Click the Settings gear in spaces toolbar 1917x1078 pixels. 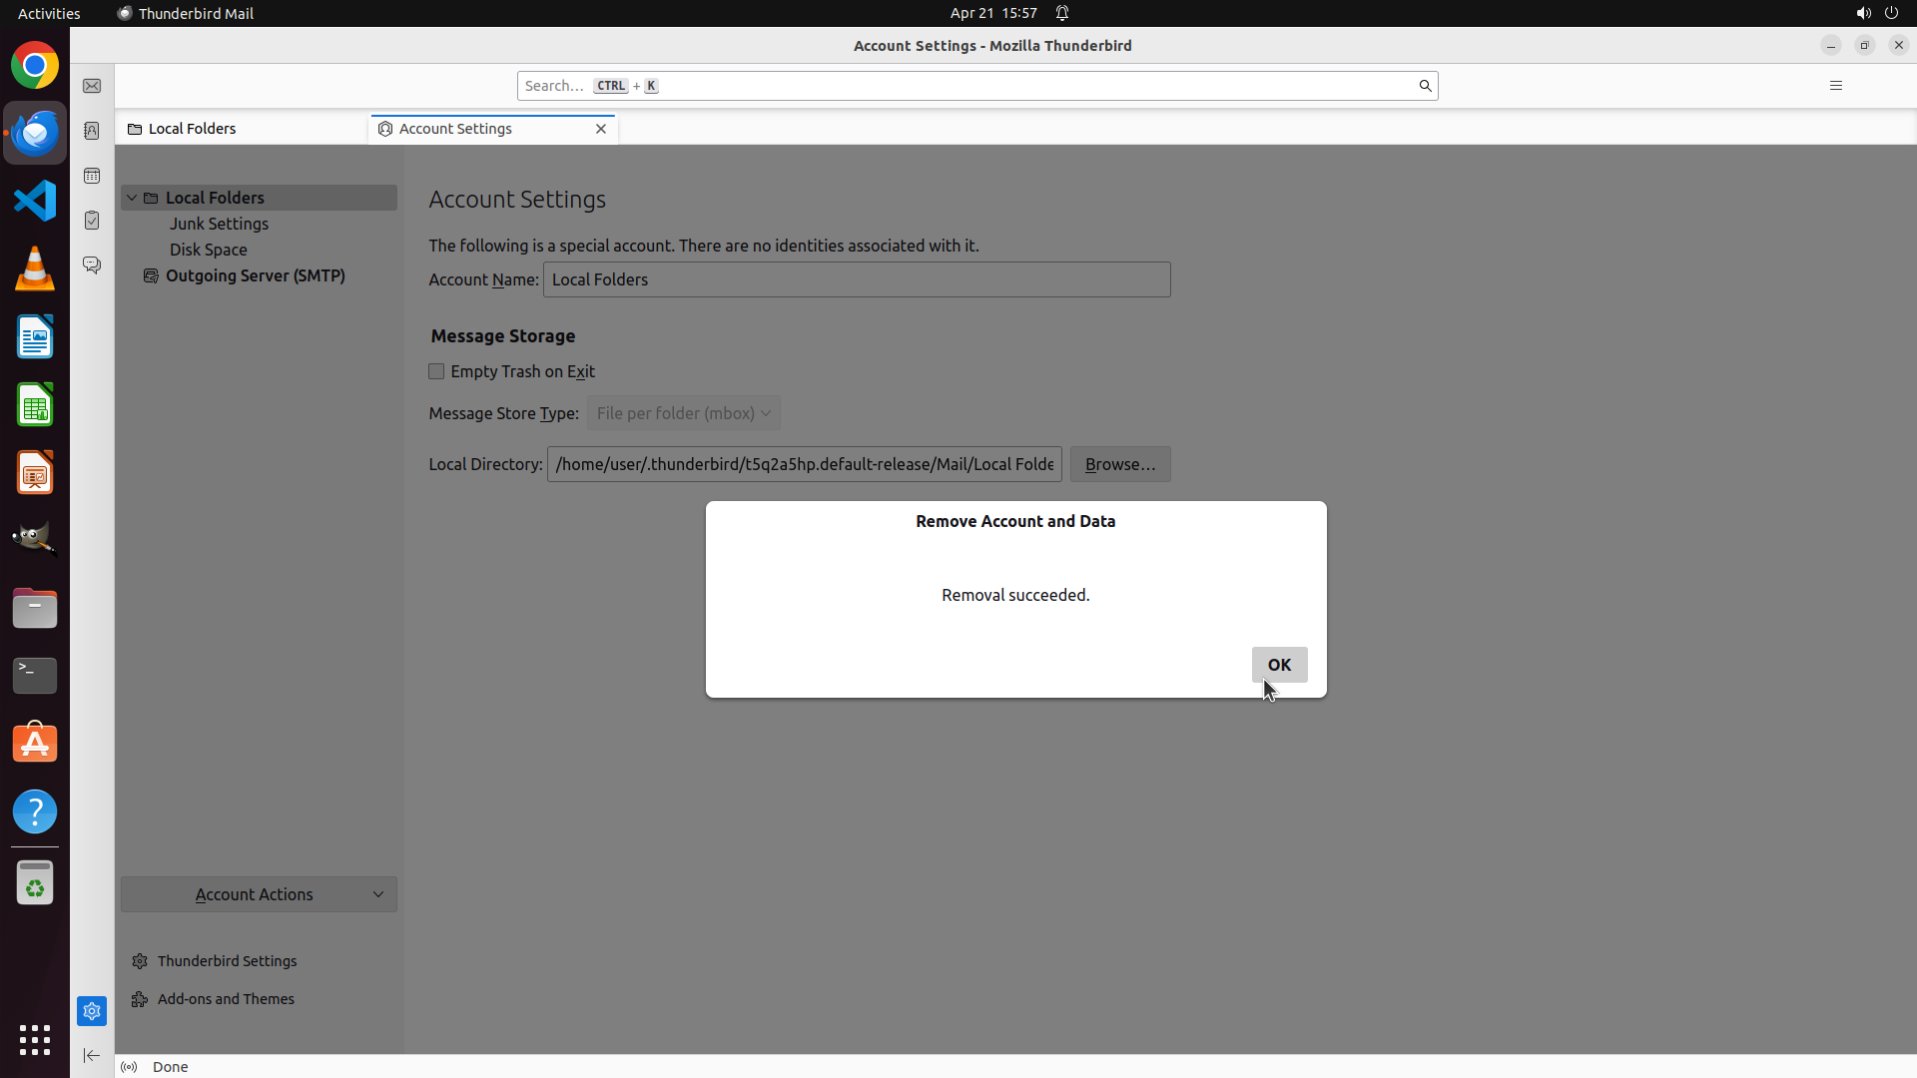(x=92, y=1011)
